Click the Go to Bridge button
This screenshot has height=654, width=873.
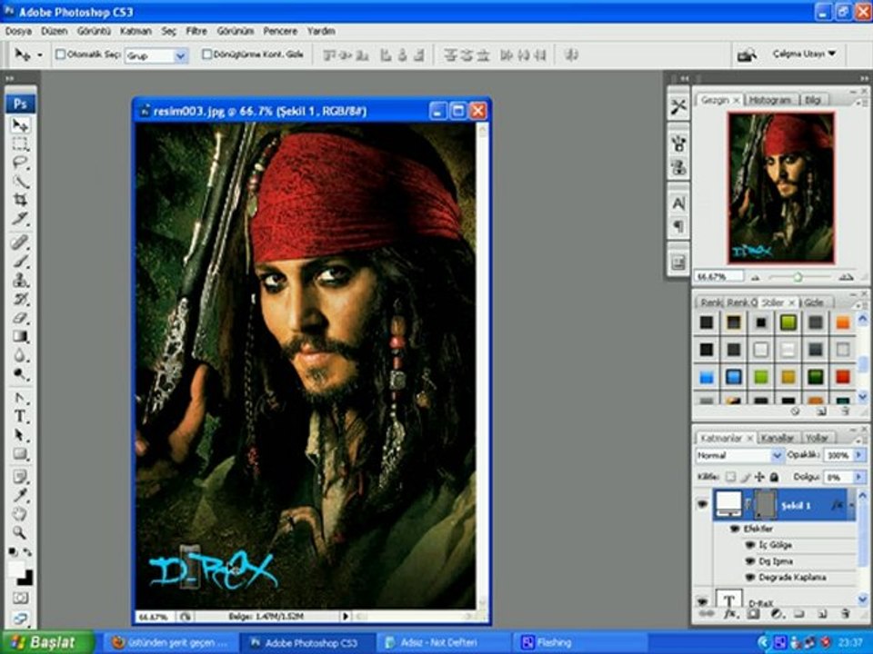(747, 54)
